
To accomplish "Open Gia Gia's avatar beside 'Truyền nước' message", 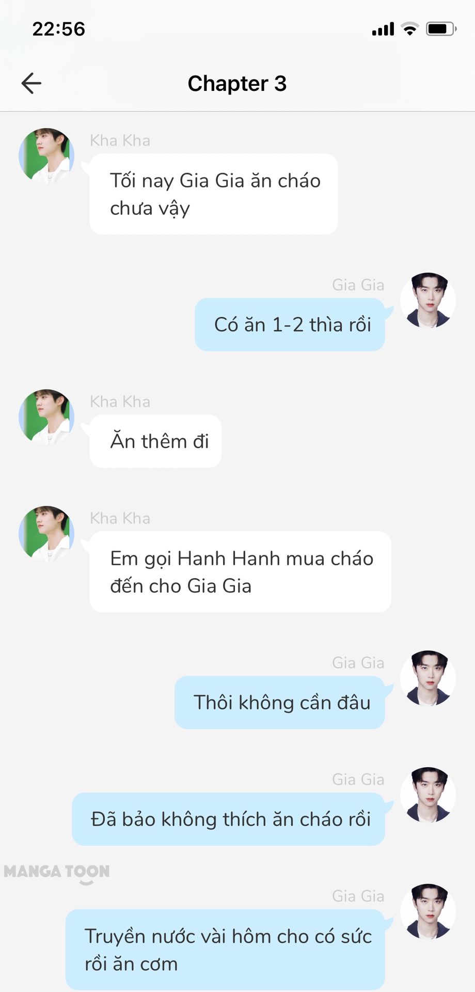I will click(428, 912).
